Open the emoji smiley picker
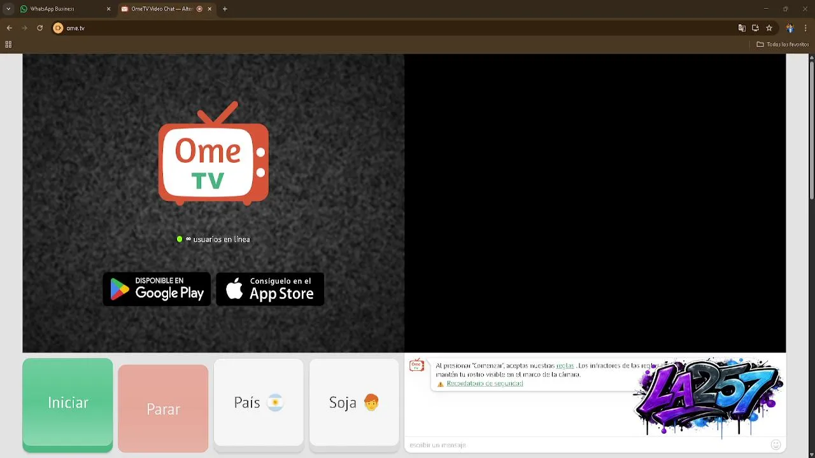 (776, 445)
